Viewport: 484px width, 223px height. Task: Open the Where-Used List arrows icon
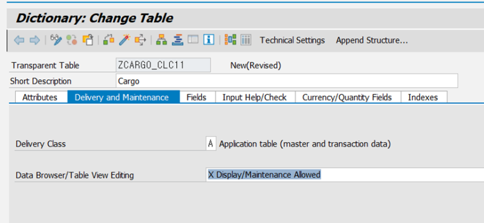pyautogui.click(x=140, y=40)
